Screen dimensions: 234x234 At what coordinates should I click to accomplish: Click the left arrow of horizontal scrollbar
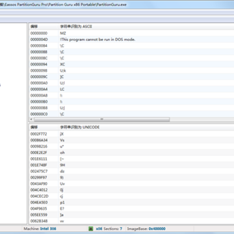31,120
